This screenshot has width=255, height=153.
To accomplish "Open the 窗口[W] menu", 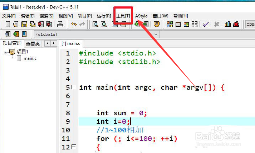I will point(160,16).
